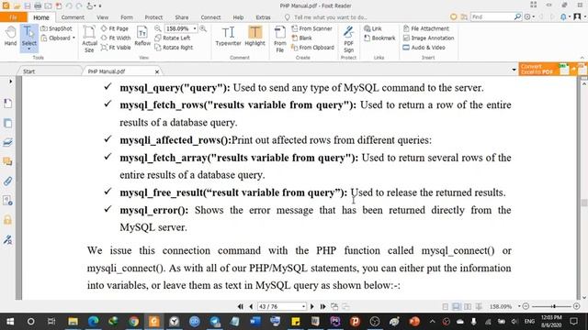The image size is (588, 330).
Task: Insert a File Attachment
Action: point(425,28)
